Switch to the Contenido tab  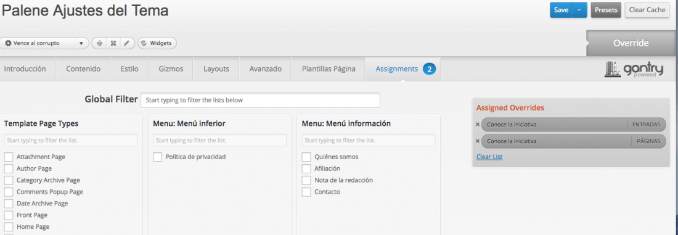click(x=83, y=69)
